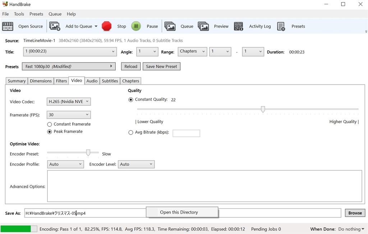
Task: Click the encoding progress bar
Action: click(x=19, y=229)
